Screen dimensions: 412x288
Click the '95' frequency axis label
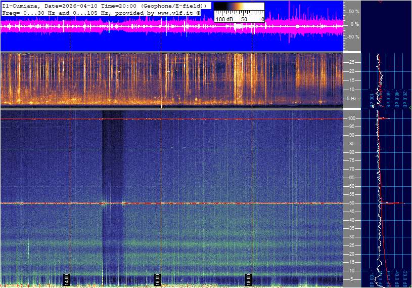coord(351,127)
